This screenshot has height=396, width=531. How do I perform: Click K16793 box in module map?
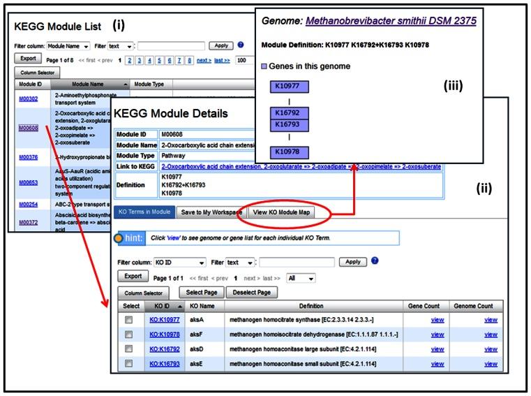tap(289, 125)
